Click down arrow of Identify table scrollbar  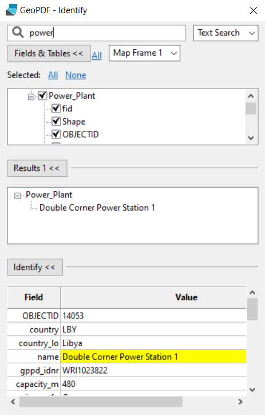click(252, 390)
